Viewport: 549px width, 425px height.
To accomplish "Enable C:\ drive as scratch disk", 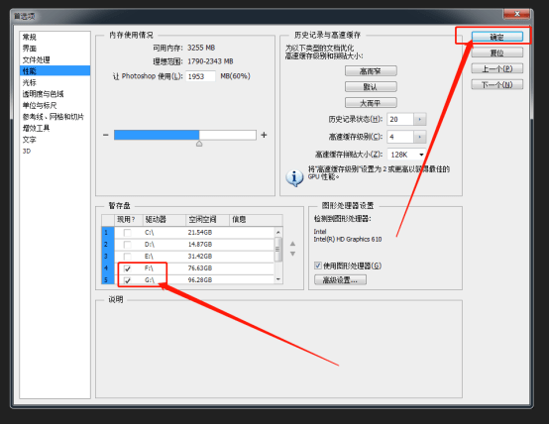I will (128, 233).
